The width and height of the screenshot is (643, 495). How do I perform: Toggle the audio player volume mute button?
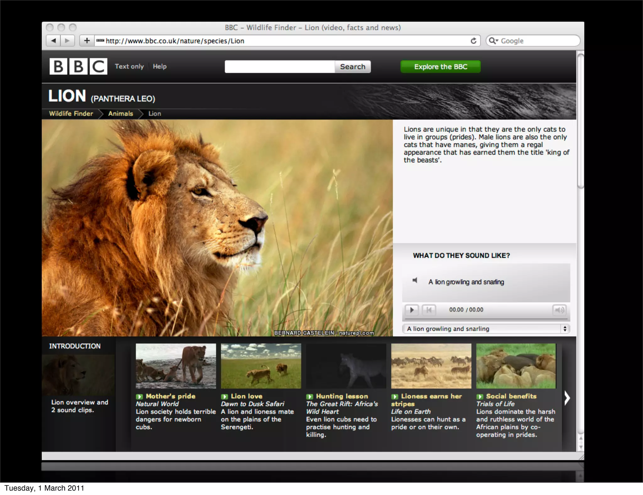coord(559,310)
